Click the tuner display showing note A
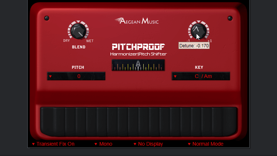 (138, 65)
